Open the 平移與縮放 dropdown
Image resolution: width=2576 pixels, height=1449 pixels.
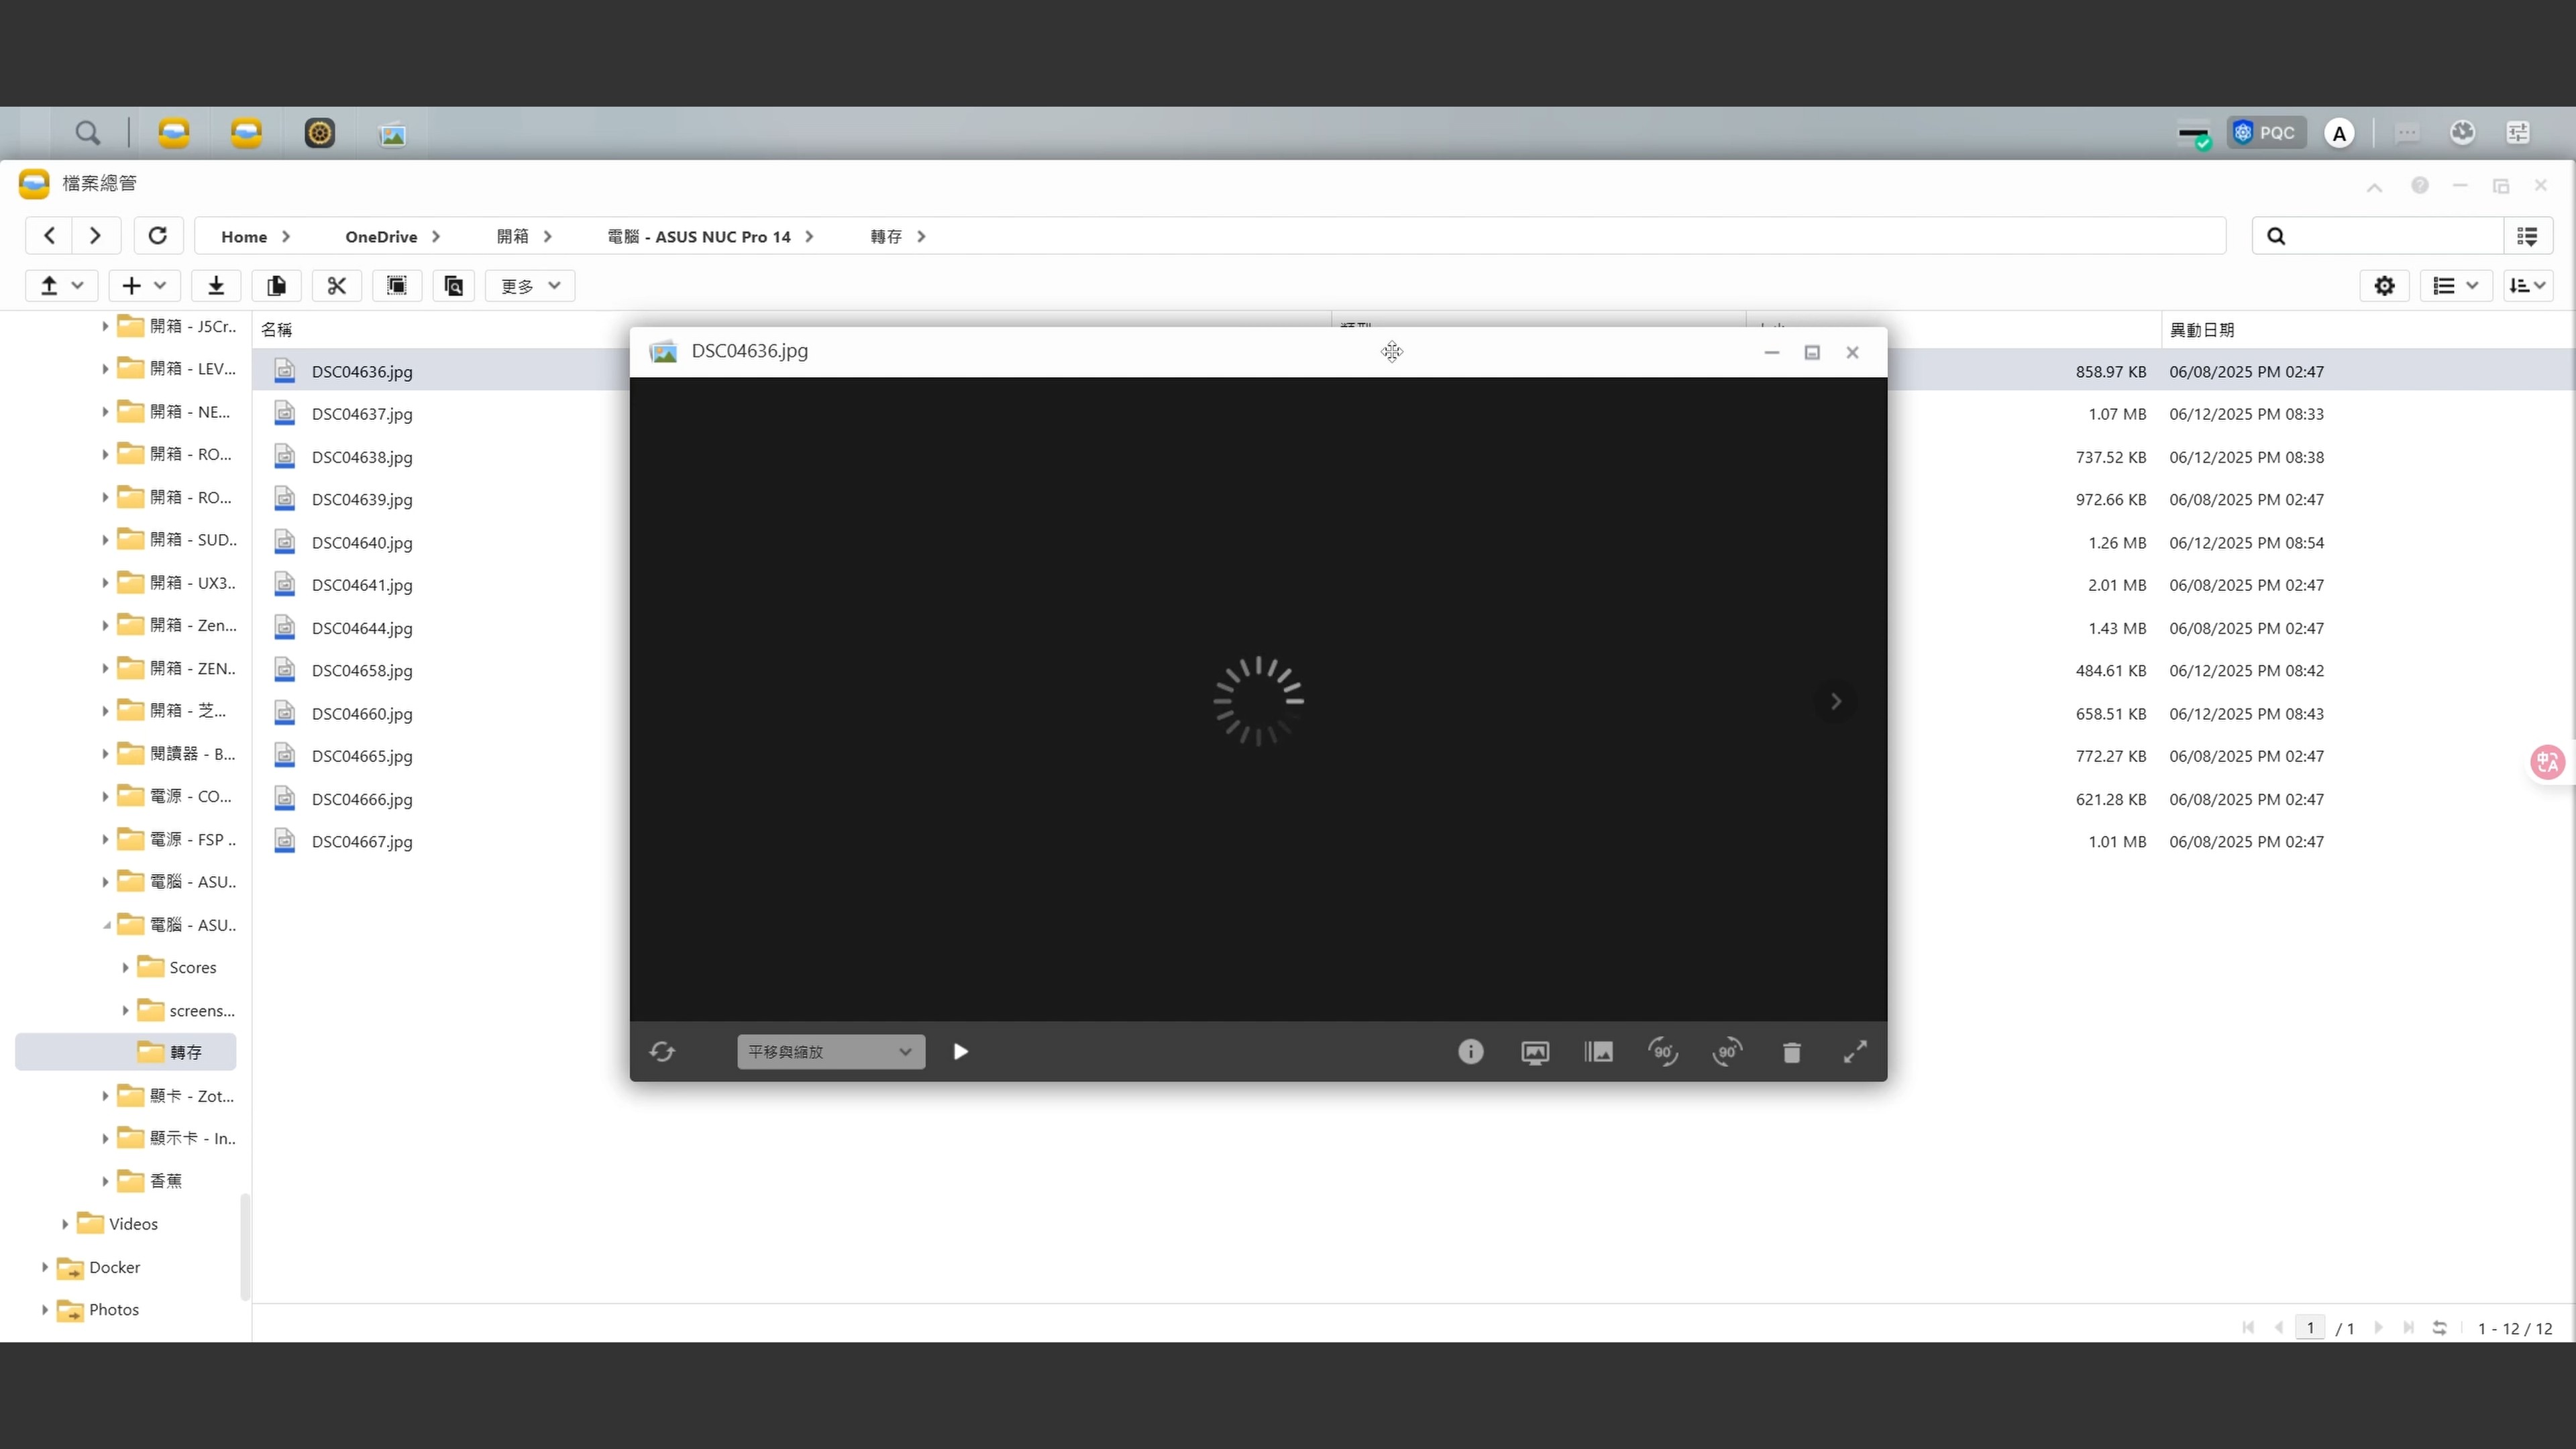tap(830, 1052)
